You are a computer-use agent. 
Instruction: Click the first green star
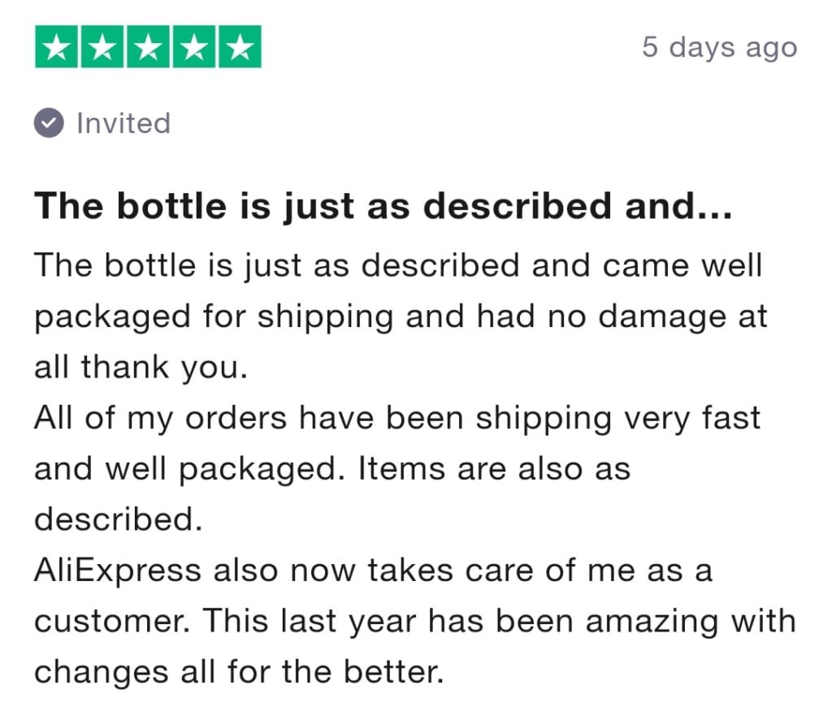pos(57,46)
